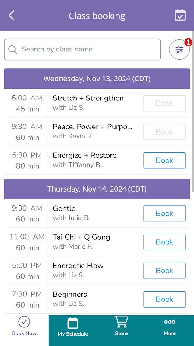Viewport: 194px width, 346px height.
Task: Tap the red filter count badge
Action: 188,42
